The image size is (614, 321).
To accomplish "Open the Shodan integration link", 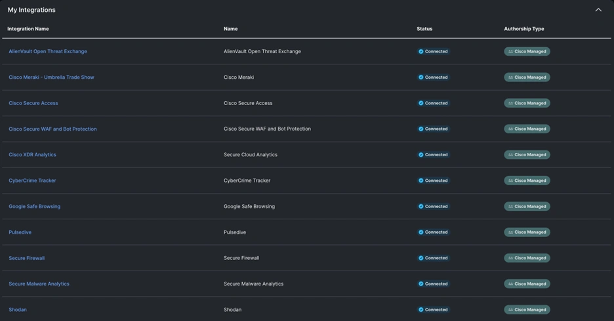I will coord(18,310).
